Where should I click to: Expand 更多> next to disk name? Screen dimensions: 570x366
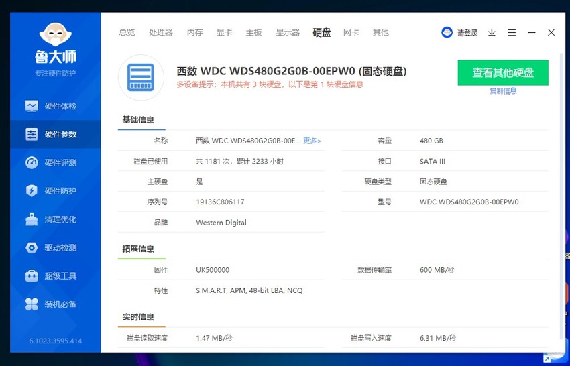pyautogui.click(x=312, y=141)
